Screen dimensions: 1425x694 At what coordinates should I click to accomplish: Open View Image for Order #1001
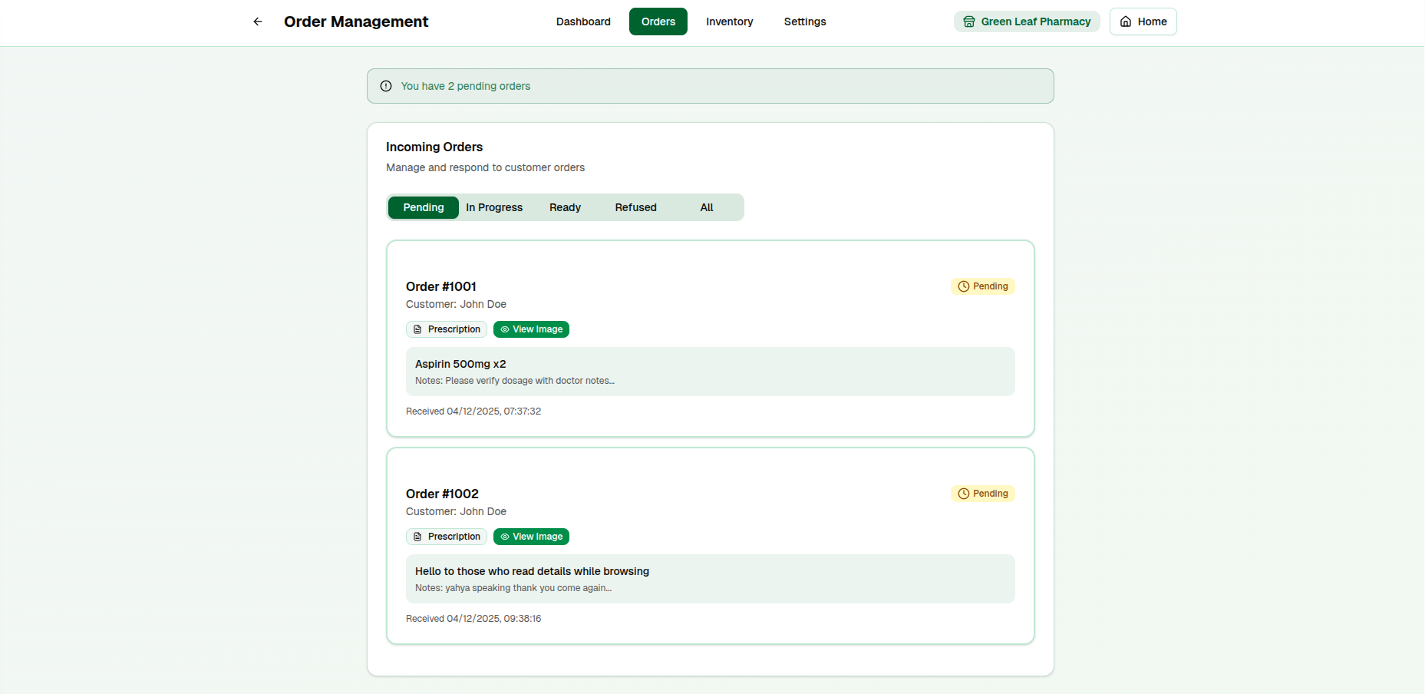point(531,329)
